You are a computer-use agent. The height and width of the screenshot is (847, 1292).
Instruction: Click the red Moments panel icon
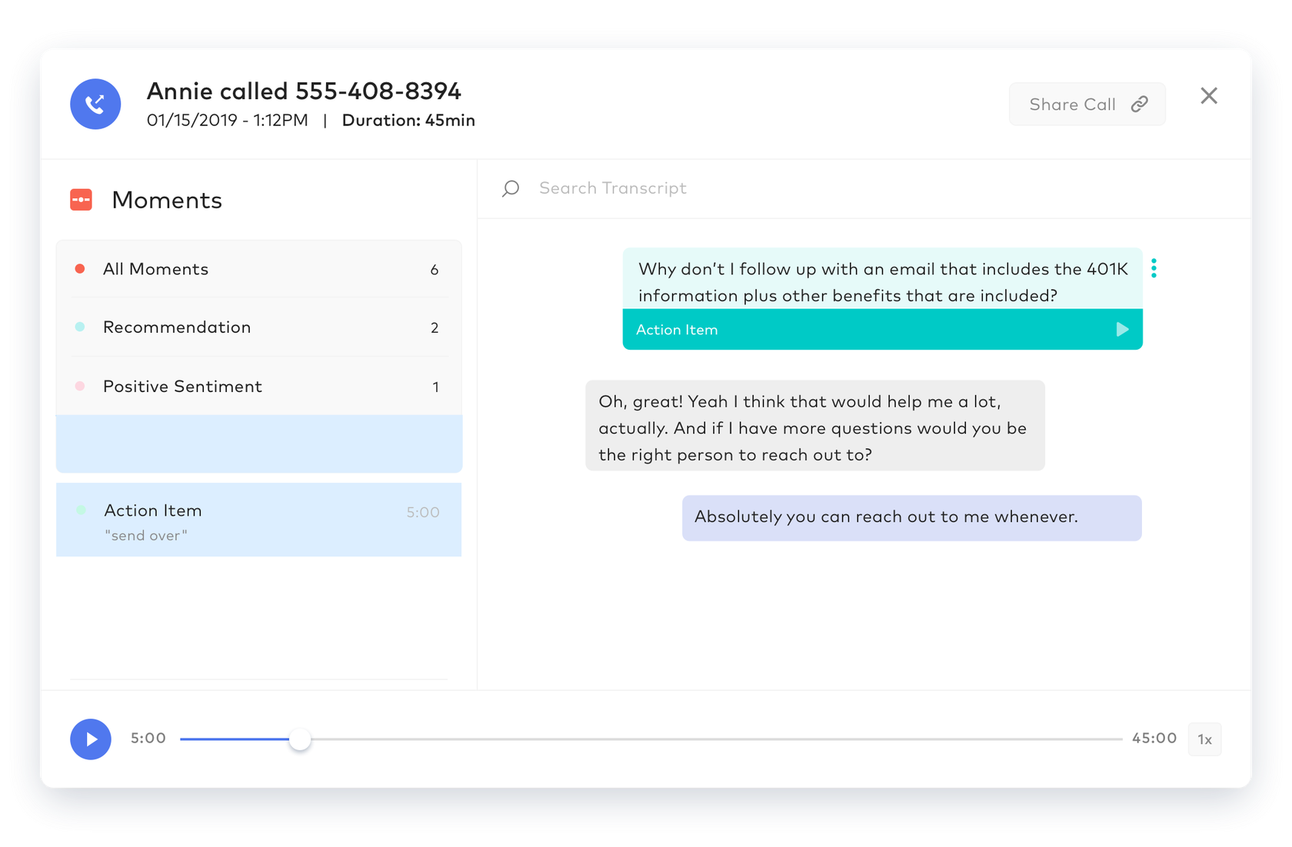coord(81,200)
